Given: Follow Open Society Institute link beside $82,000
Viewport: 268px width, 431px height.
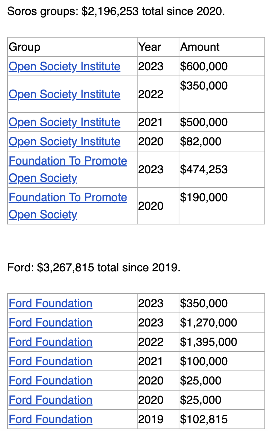Looking at the screenshot, I should tap(64, 141).
